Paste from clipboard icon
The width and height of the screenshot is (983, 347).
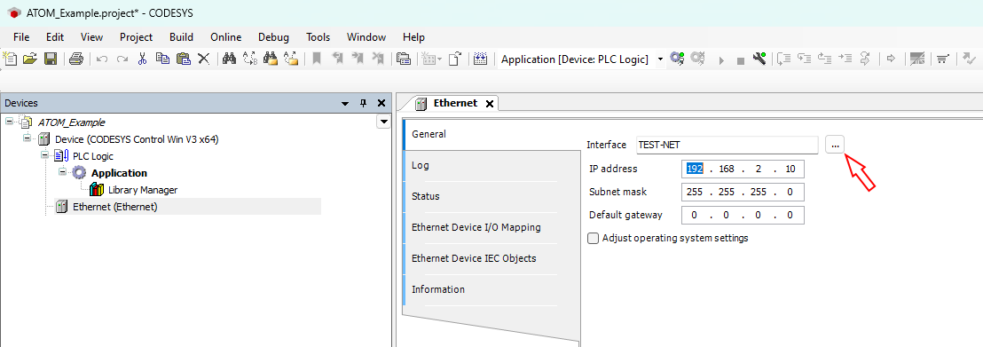(183, 59)
